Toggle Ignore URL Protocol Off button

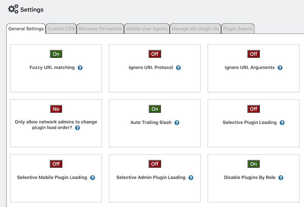[x=155, y=54]
